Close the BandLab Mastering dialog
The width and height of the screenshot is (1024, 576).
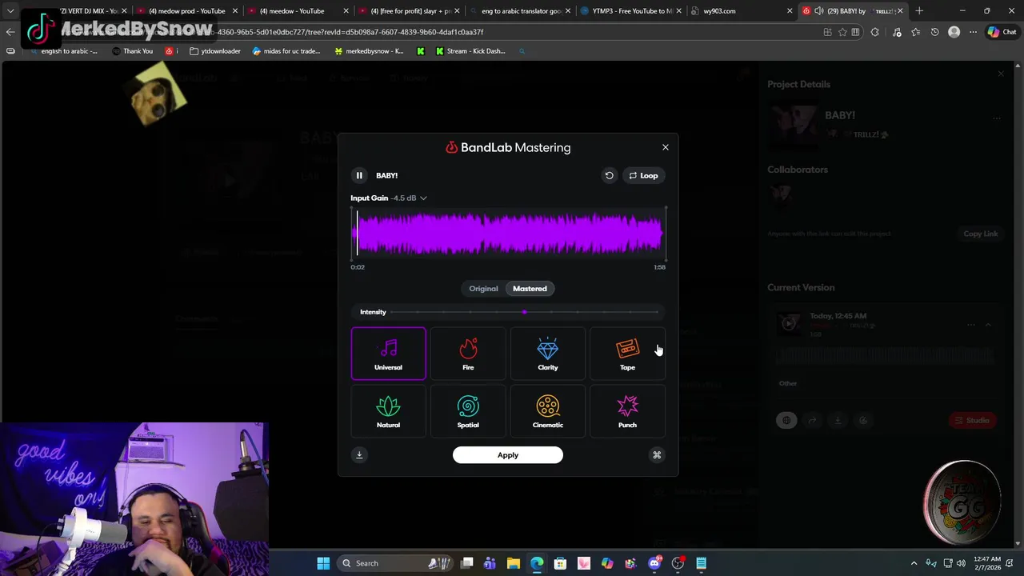665,147
